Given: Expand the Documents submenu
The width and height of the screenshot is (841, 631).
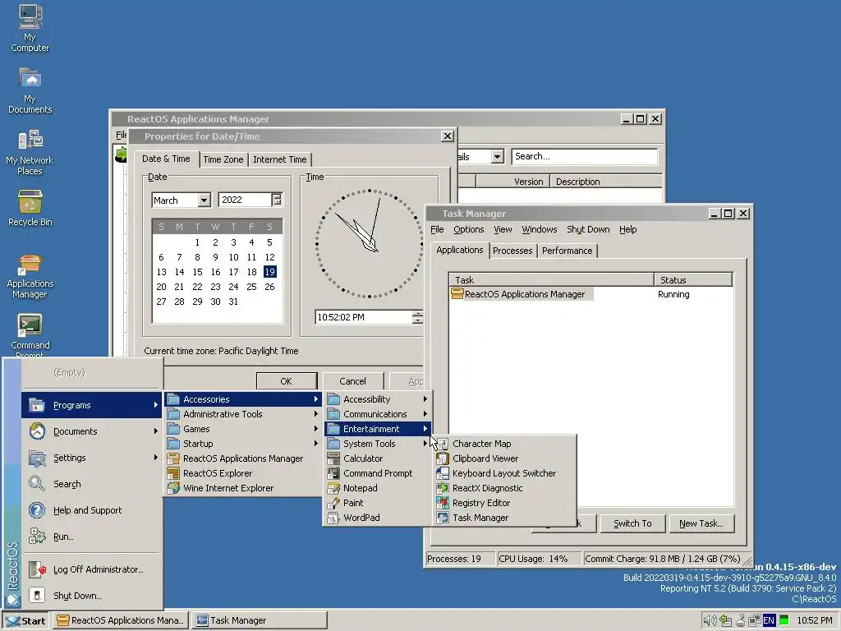Looking at the screenshot, I should pos(91,431).
